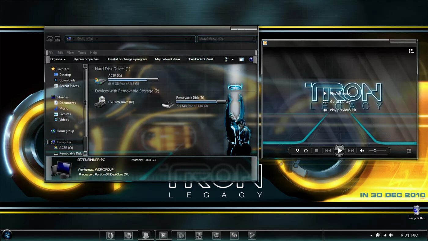This screenshot has height=241, width=428.
Task: Open the Videos library
Action: coord(61,120)
